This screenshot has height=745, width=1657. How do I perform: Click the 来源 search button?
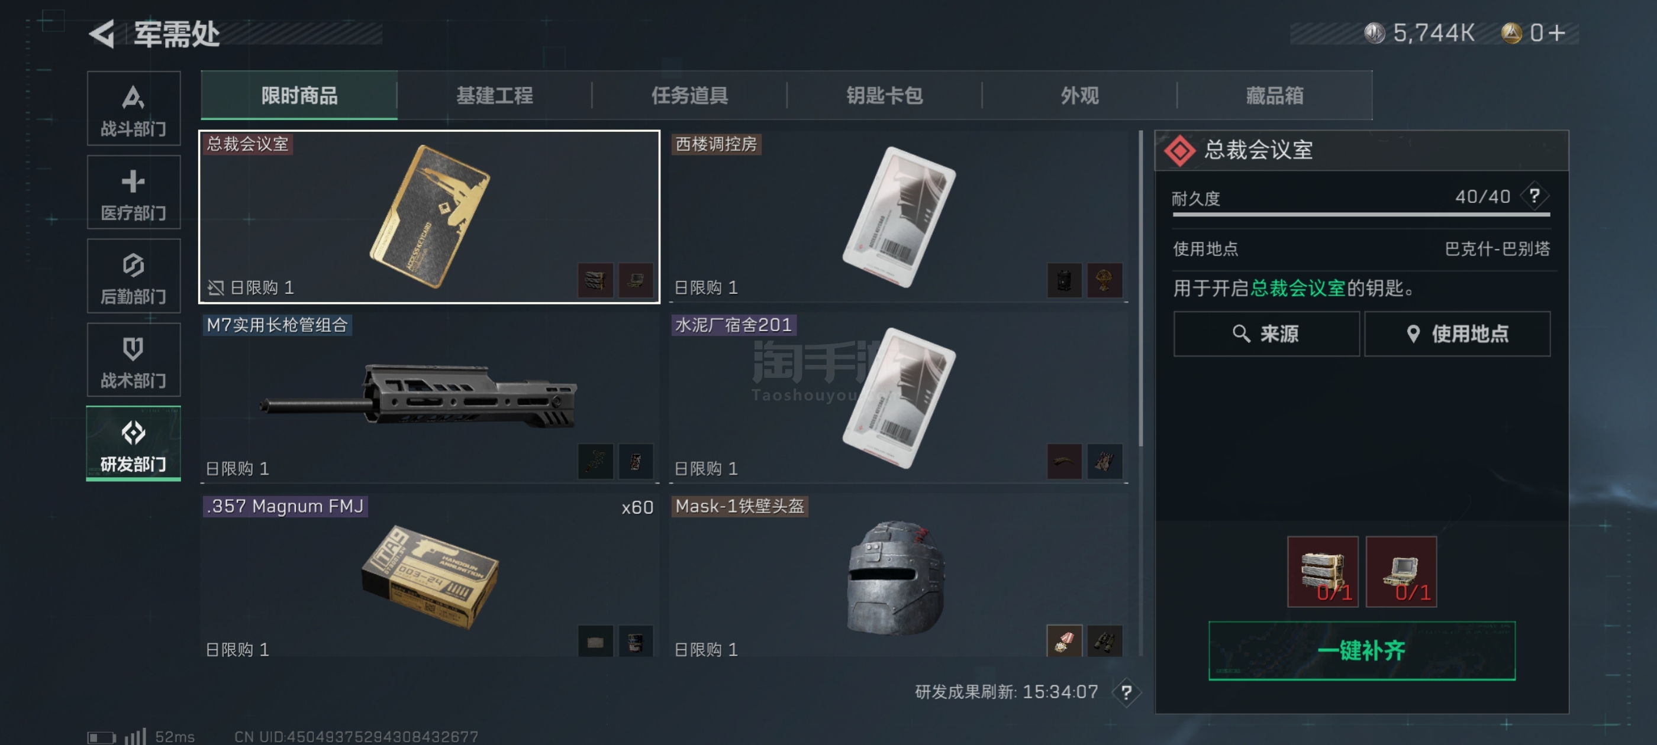pyautogui.click(x=1265, y=333)
